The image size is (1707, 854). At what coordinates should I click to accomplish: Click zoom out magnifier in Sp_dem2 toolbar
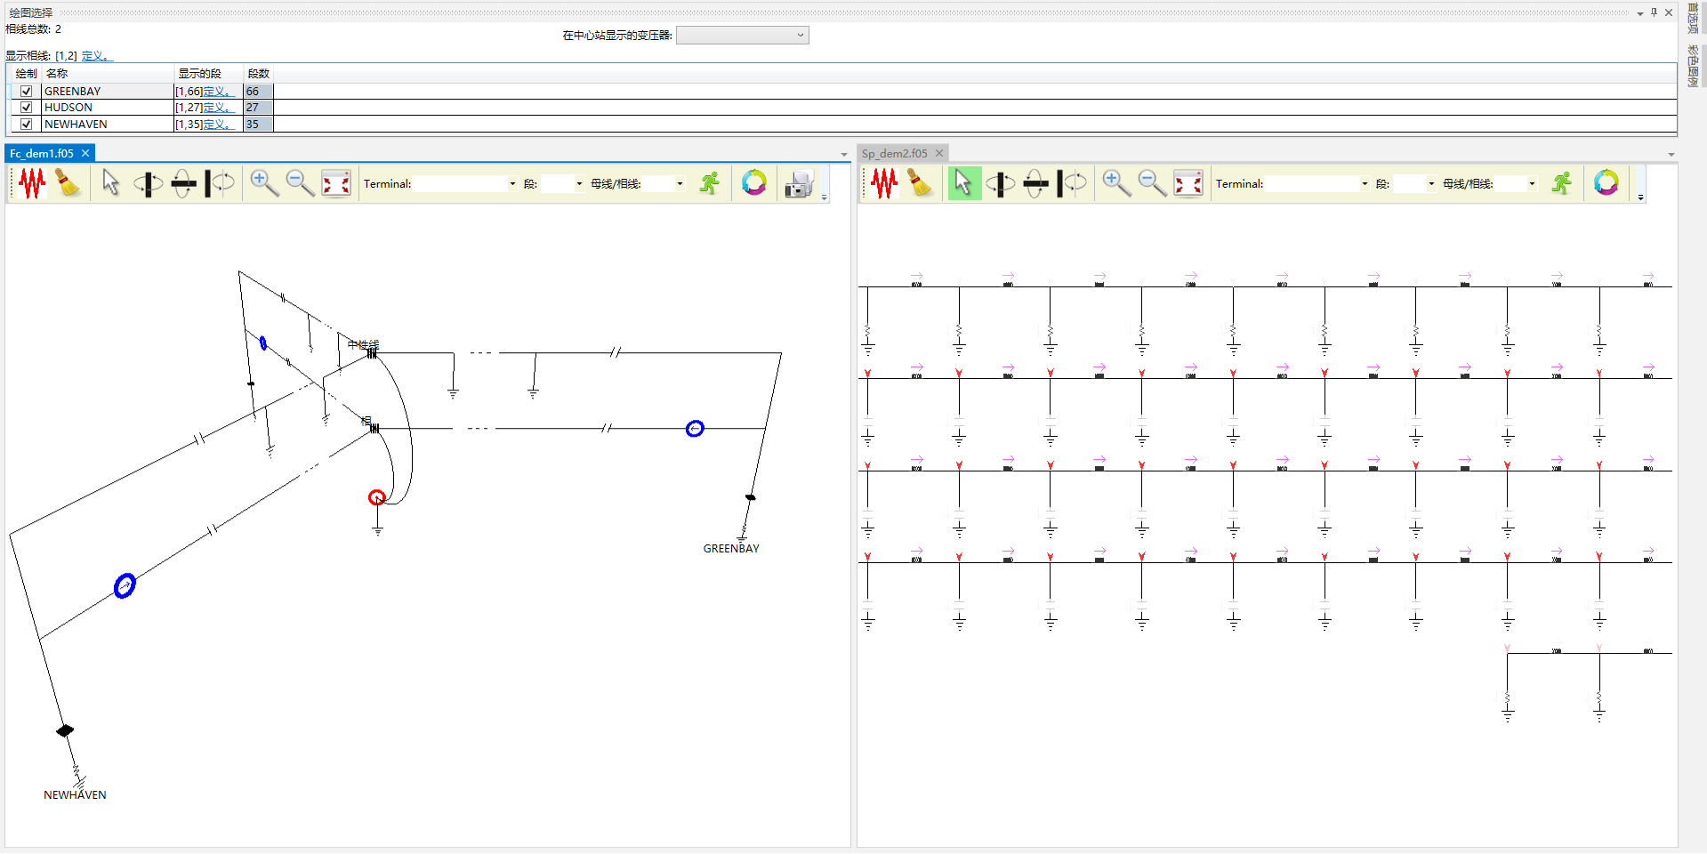coord(1152,183)
